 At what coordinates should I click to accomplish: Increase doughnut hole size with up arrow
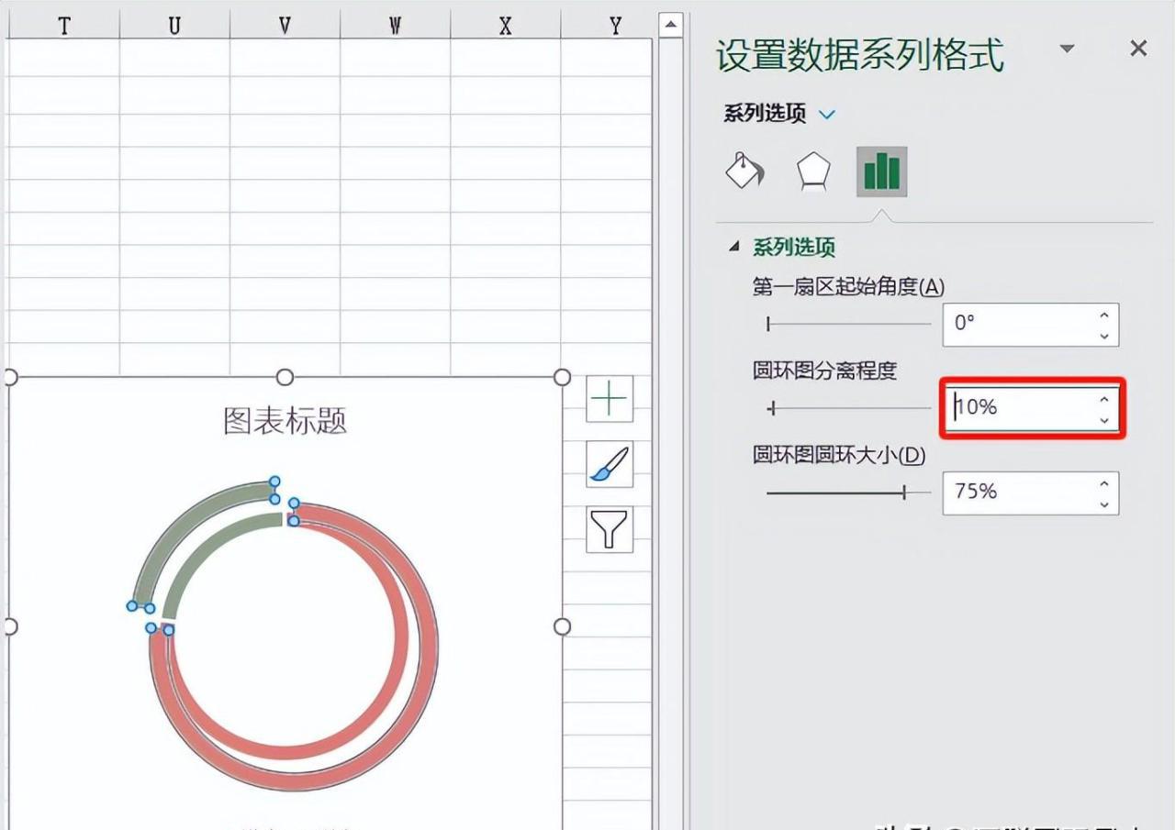(1104, 483)
